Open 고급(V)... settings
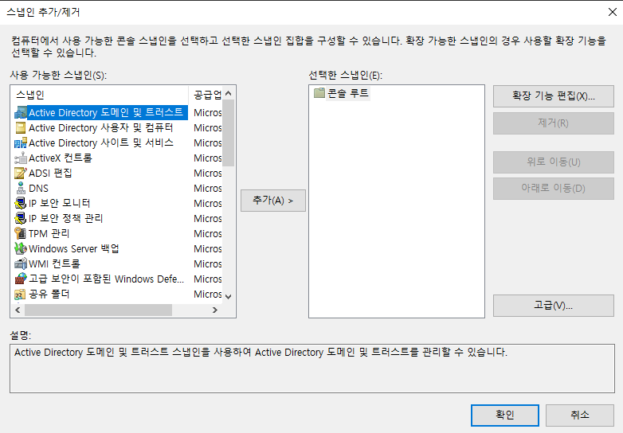This screenshot has width=623, height=433. tap(554, 305)
